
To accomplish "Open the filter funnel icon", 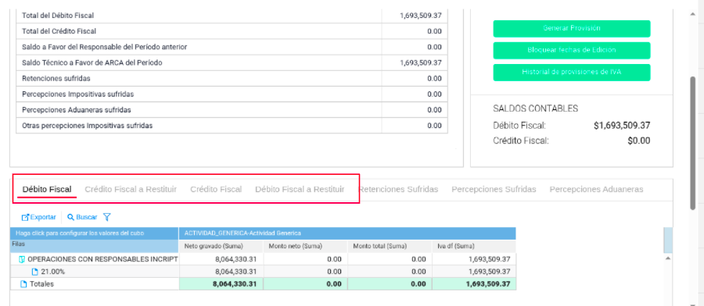I will click(x=107, y=217).
